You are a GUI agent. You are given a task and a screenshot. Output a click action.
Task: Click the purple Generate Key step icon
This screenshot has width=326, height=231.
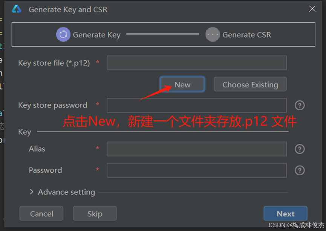(x=63, y=34)
